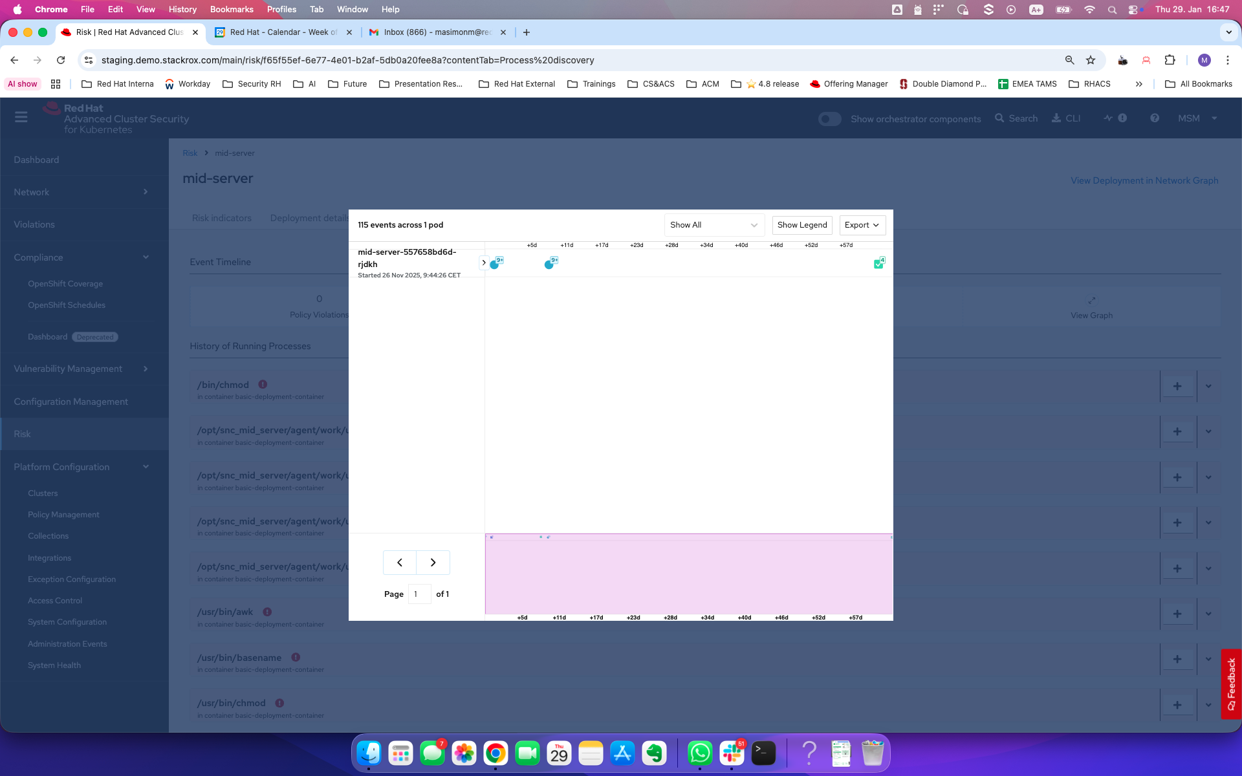Toggle Show orchestrator components switch

[x=829, y=119]
